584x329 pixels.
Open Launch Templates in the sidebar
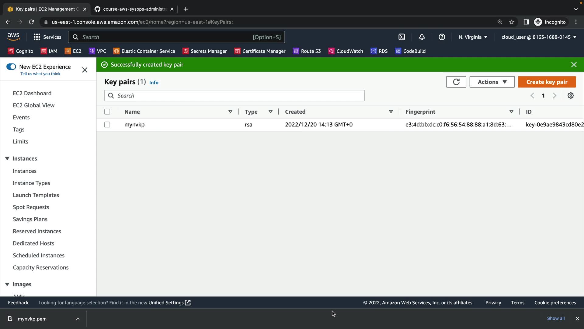click(36, 195)
